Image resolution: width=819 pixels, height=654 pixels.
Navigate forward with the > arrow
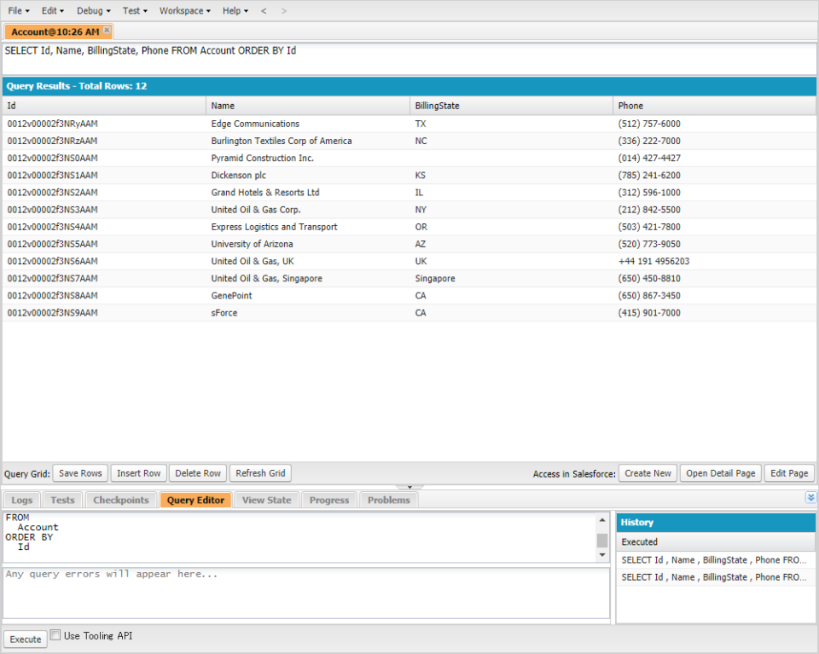pos(283,11)
